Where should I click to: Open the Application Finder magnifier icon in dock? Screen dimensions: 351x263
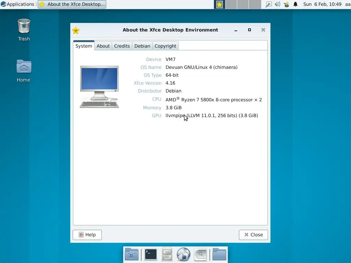tap(200, 254)
